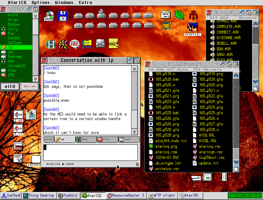
Task: Select contact tornado33 in contact list
Action: (x=16, y=66)
